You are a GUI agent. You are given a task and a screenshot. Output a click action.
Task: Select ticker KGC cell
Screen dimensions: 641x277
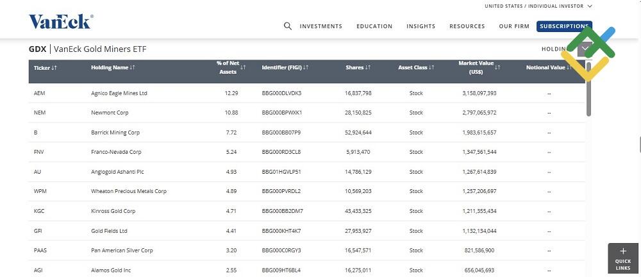tap(39, 211)
